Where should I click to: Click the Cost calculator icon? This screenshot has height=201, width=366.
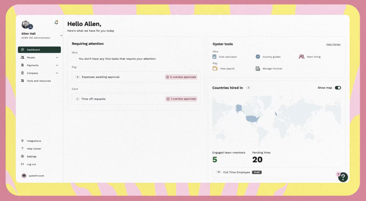(214, 57)
